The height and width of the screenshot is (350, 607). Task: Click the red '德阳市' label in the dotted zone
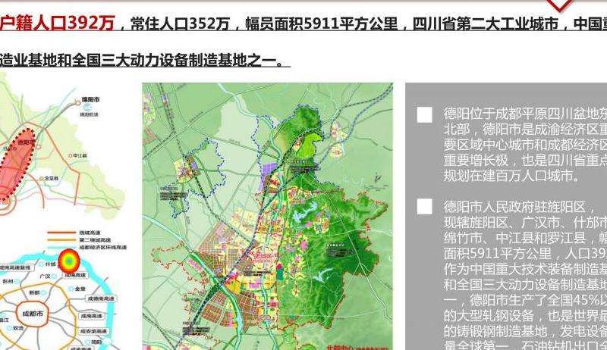click(x=27, y=142)
